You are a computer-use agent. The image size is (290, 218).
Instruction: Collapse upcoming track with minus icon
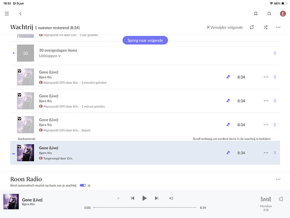click(13, 154)
